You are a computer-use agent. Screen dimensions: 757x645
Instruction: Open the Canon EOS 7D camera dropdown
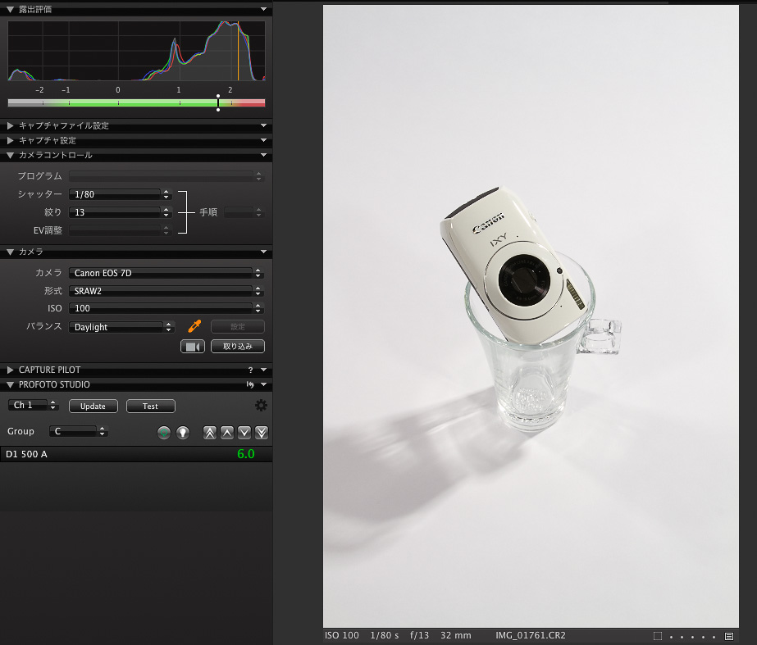[x=166, y=273]
